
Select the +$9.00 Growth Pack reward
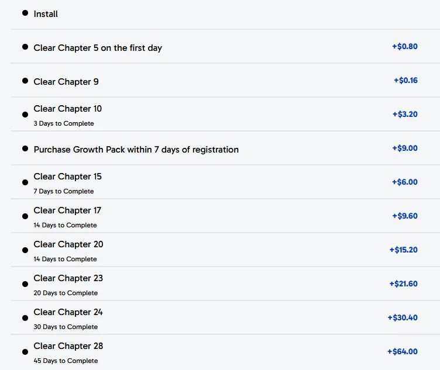coord(405,148)
